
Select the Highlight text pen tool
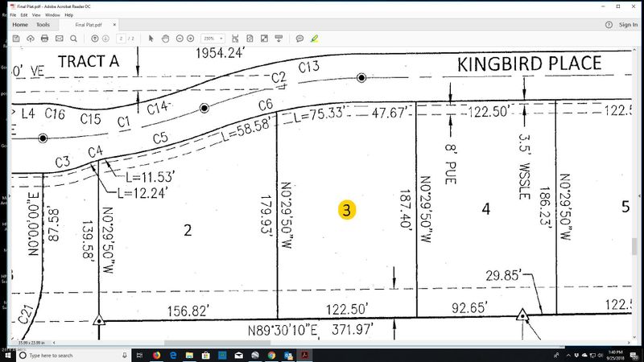pos(314,39)
